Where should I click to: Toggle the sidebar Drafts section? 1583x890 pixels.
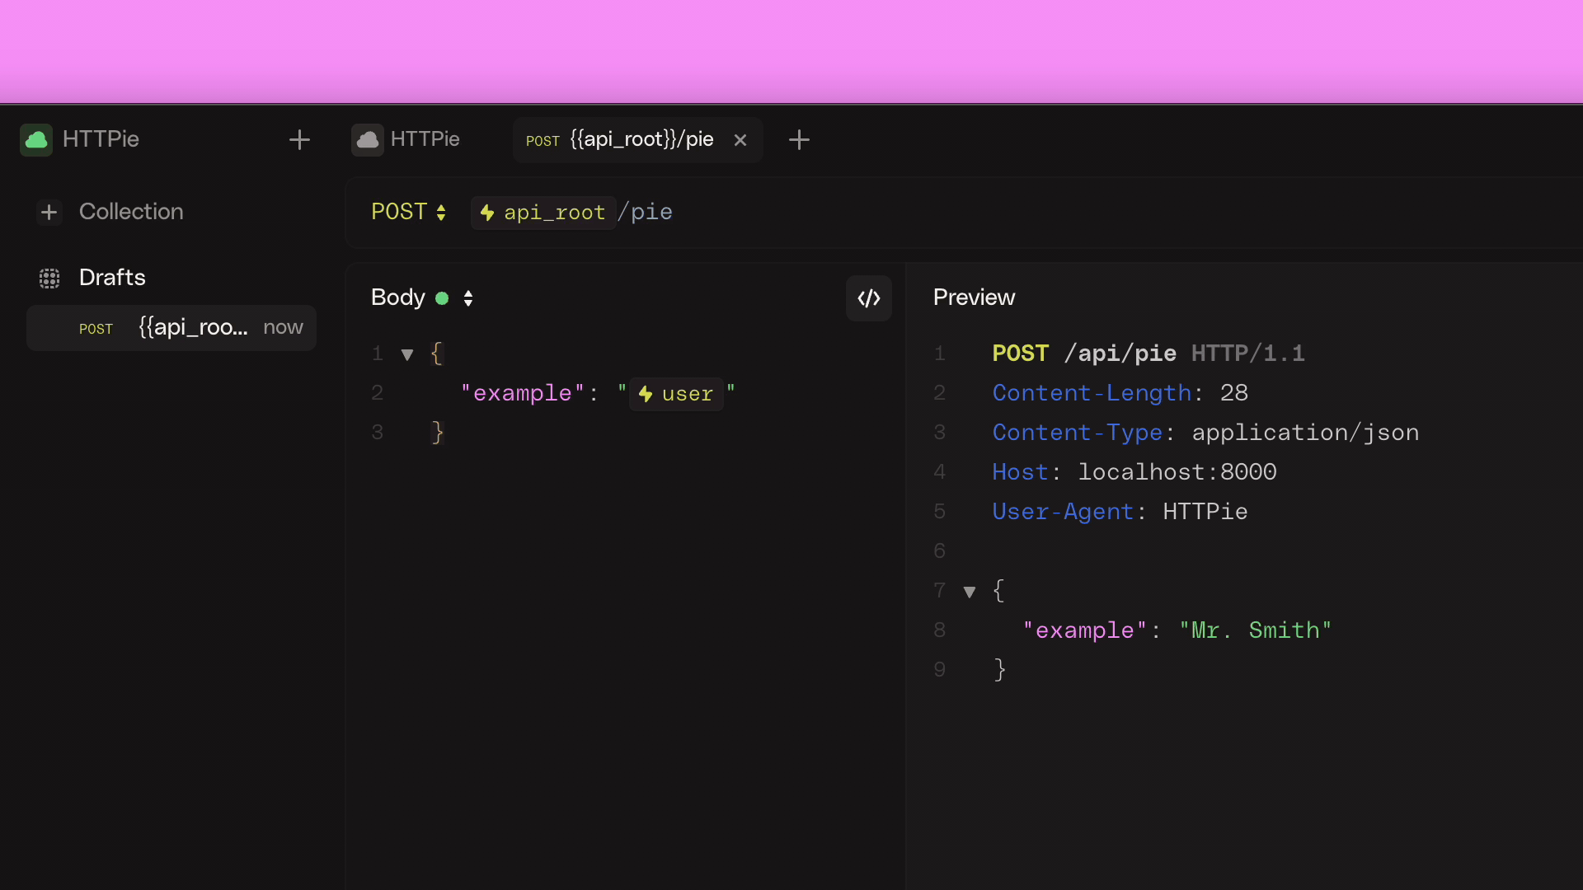point(112,276)
